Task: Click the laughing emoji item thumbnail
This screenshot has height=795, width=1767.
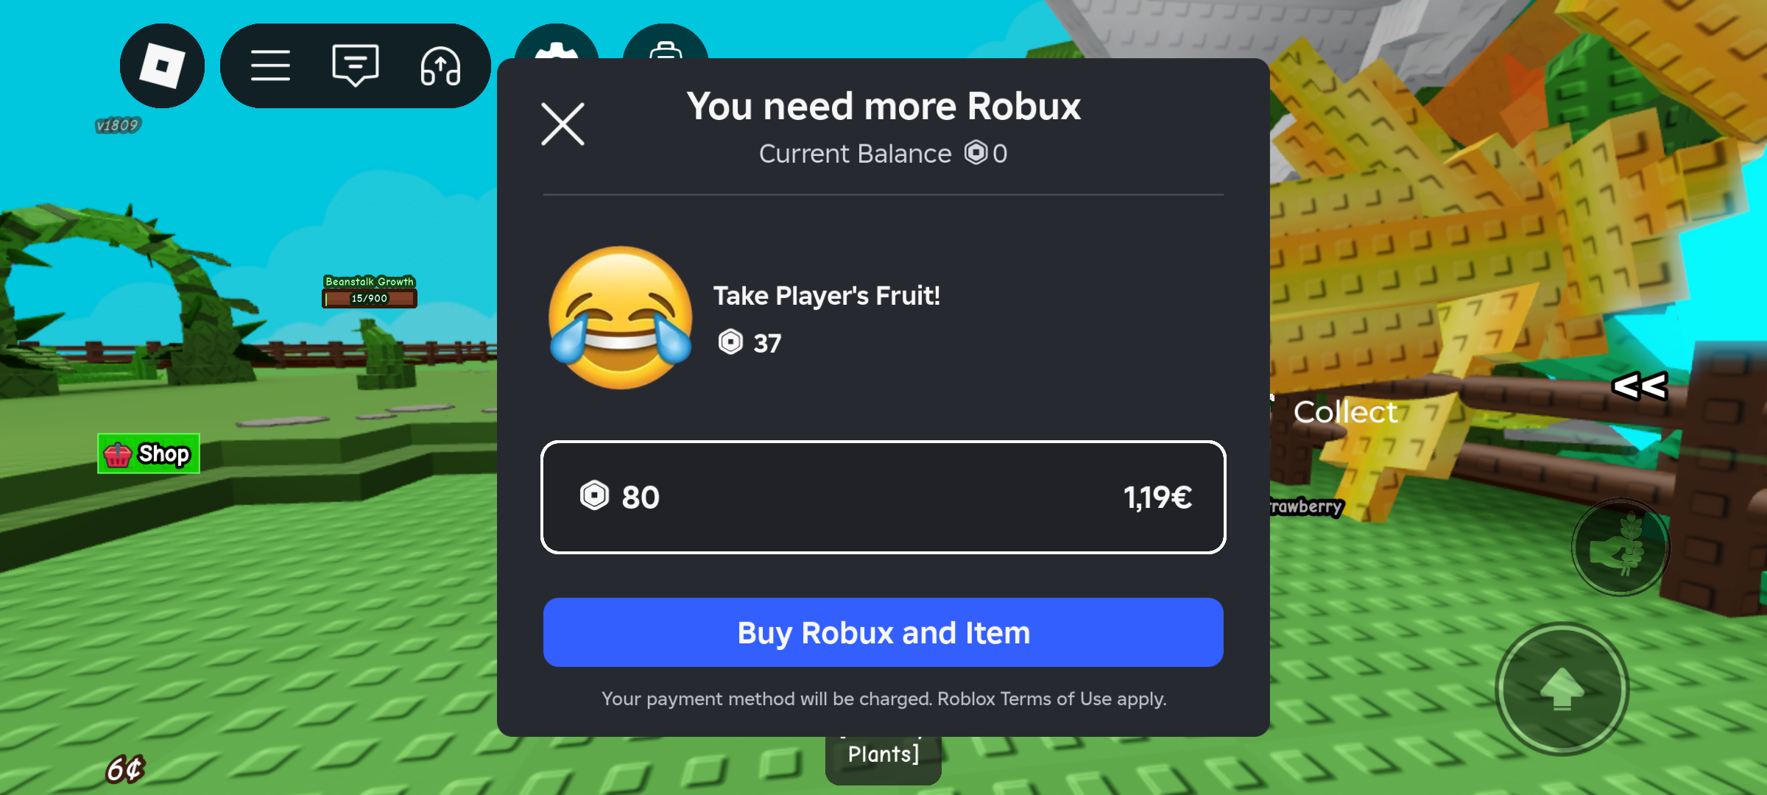Action: coord(621,317)
